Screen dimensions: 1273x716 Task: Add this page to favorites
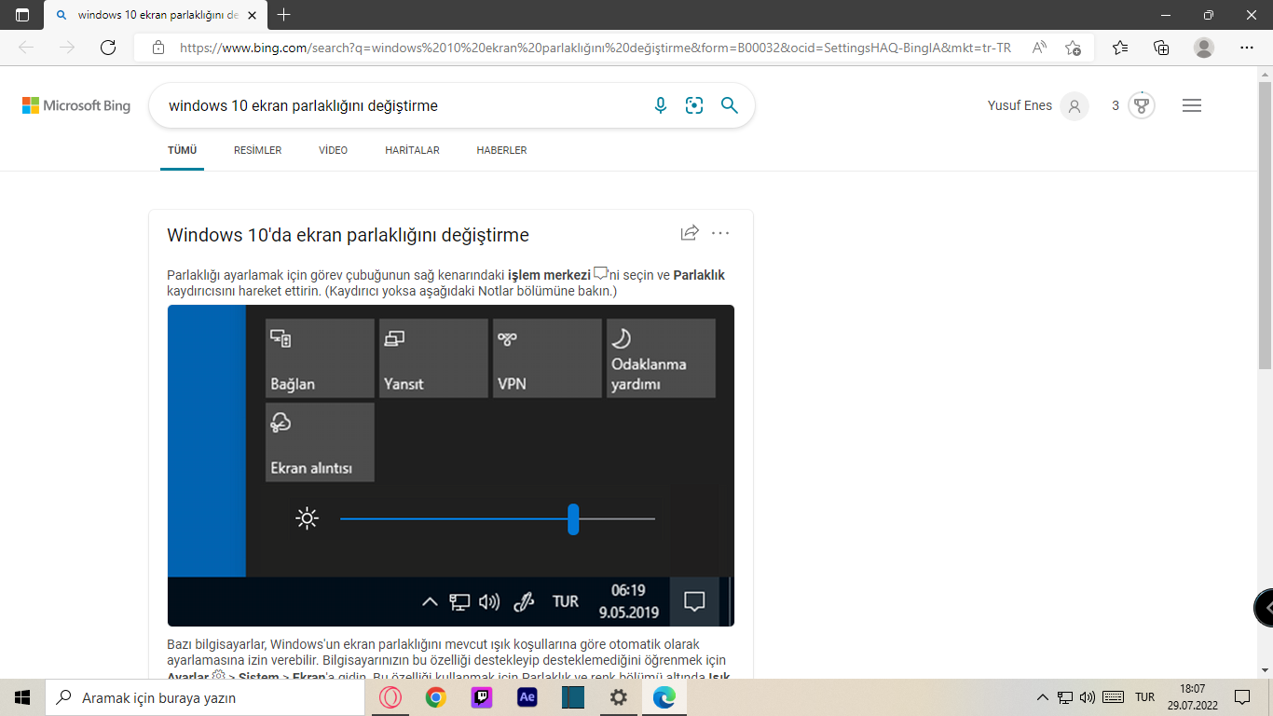1074,48
